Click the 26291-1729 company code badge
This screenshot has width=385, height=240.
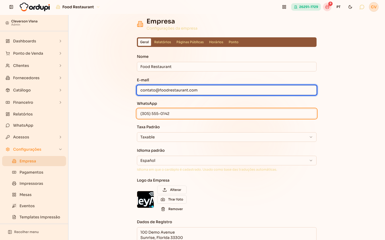point(306,7)
